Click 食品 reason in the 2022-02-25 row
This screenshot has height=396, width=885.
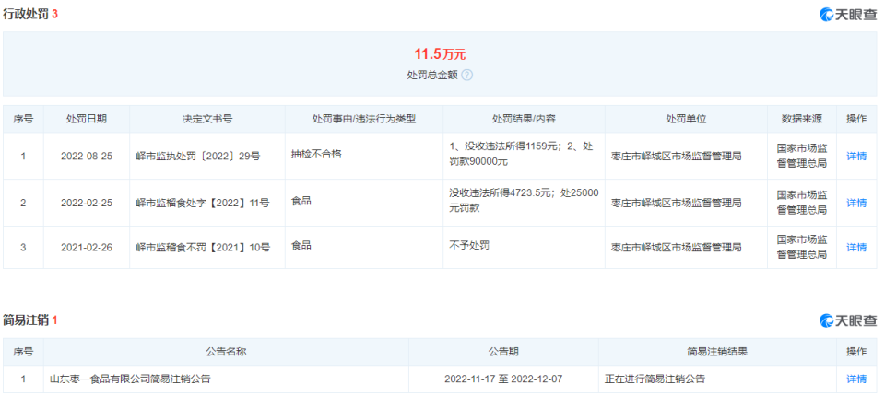301,200
